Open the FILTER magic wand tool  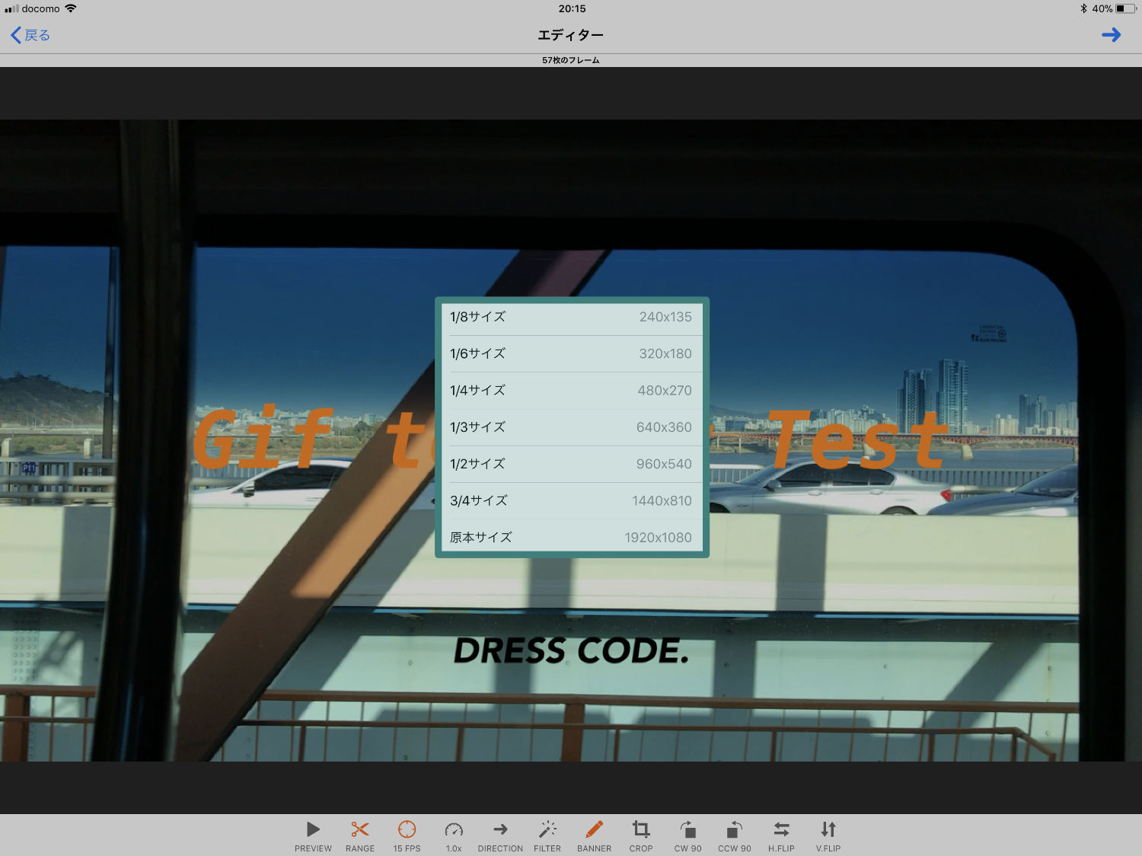coord(547,835)
